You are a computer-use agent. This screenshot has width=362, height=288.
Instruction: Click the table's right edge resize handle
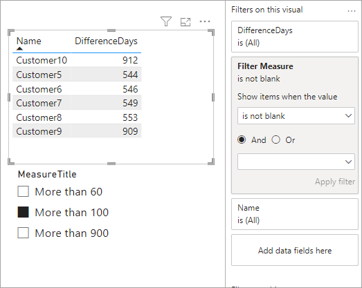(213, 97)
